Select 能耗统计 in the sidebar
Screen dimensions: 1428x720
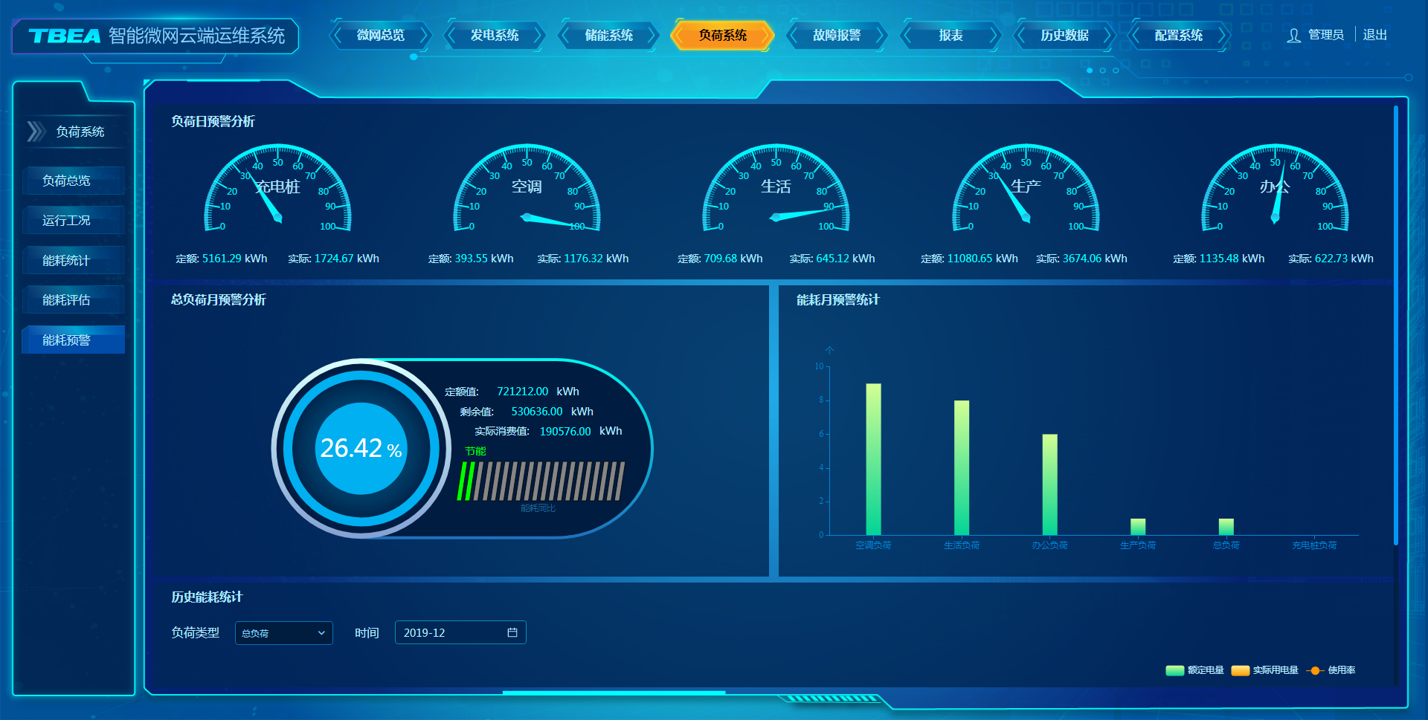point(67,261)
